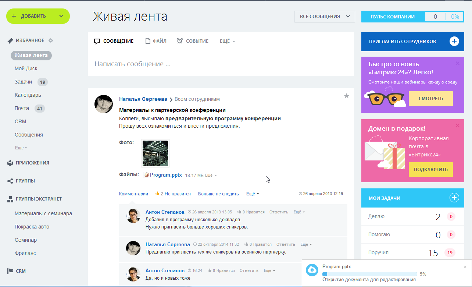Click the thumbs up like icon on post
472x287 pixels.
point(157,194)
